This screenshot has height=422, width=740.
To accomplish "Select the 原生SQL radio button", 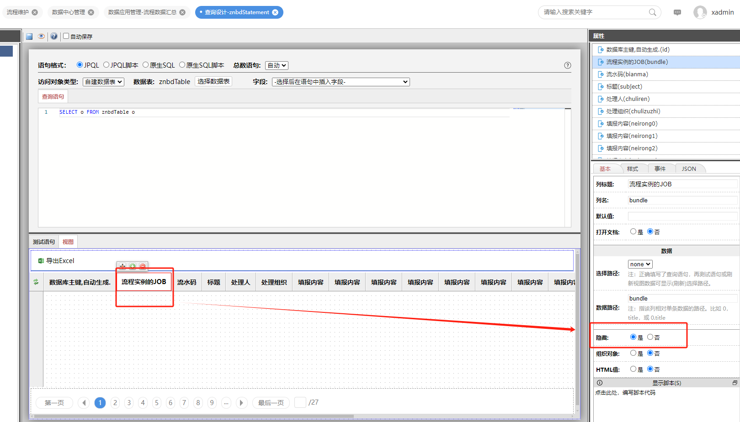I will coord(146,65).
